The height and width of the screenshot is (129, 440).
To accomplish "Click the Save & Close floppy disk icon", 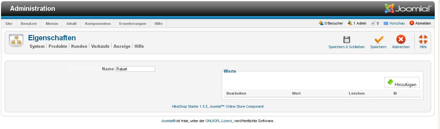I will 346,40.
